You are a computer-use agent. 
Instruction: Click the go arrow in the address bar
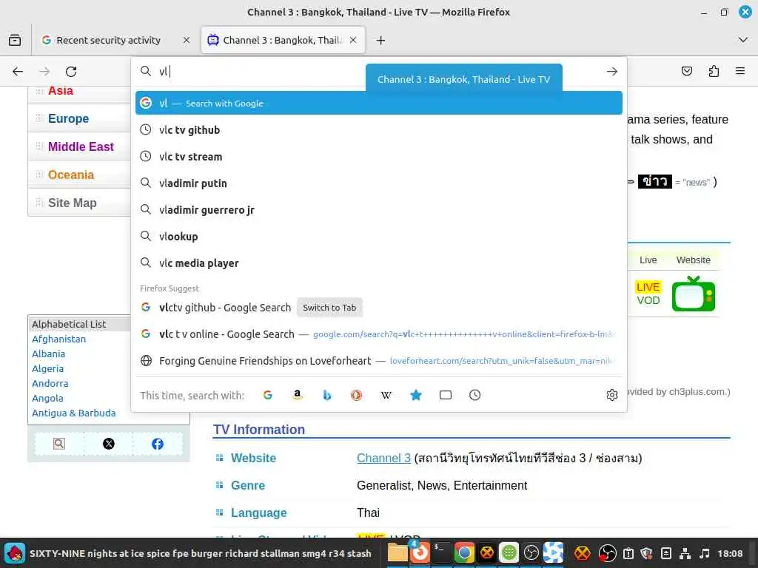(611, 72)
